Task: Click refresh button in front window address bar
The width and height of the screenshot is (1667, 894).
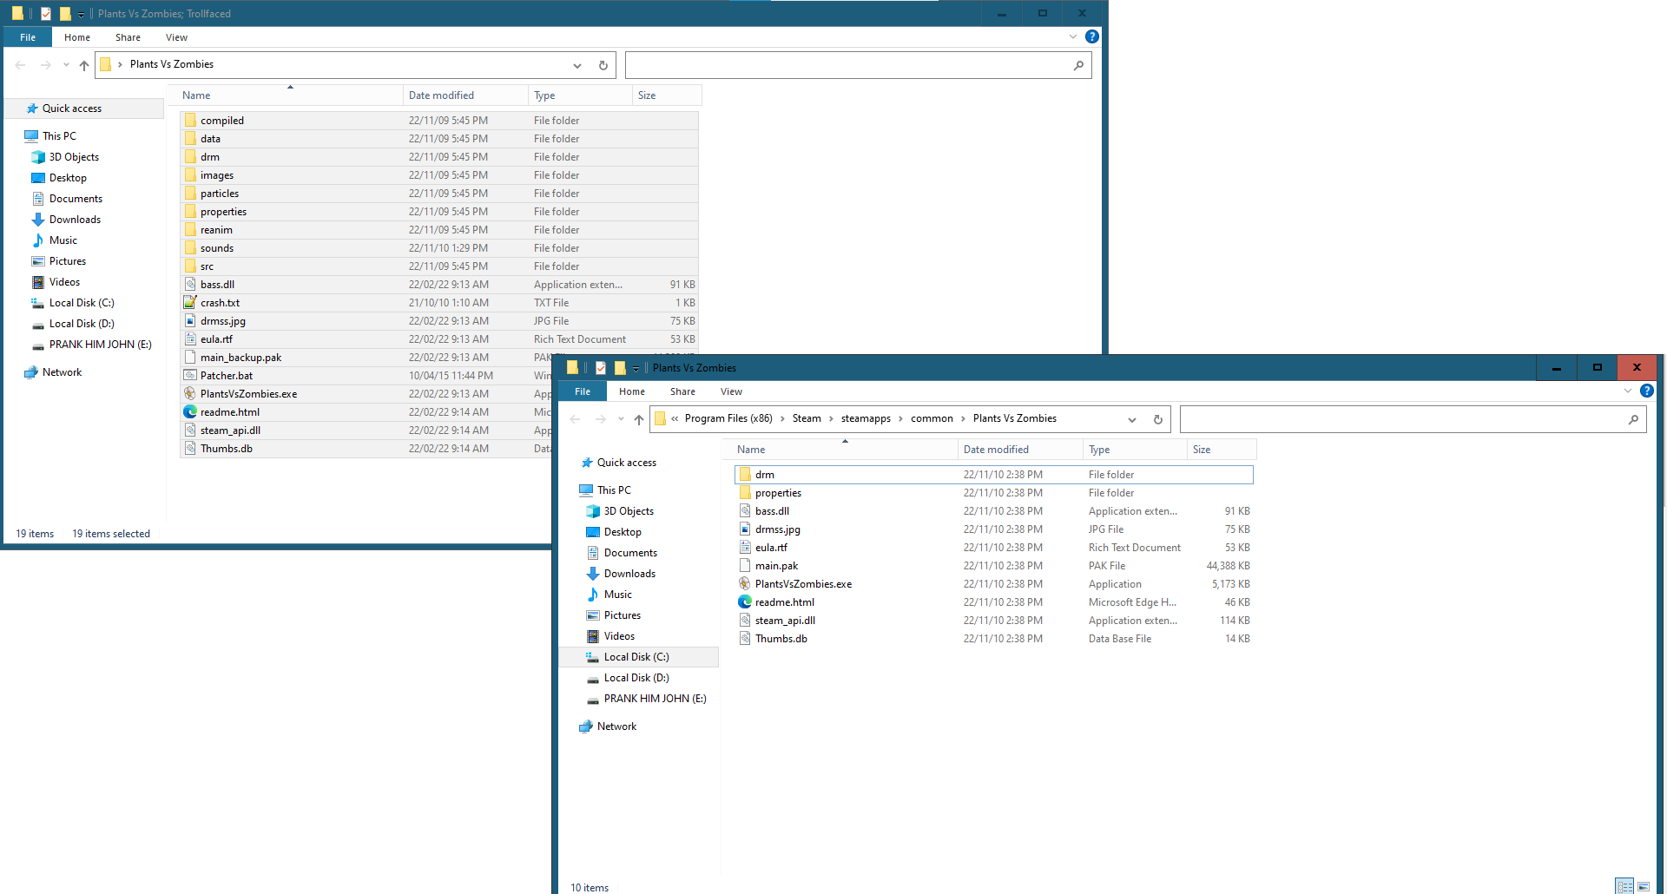Action: [x=1157, y=419]
